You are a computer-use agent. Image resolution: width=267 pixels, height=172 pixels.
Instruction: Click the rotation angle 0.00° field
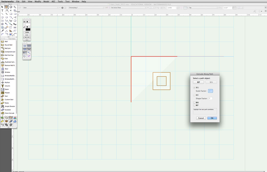(228, 8)
